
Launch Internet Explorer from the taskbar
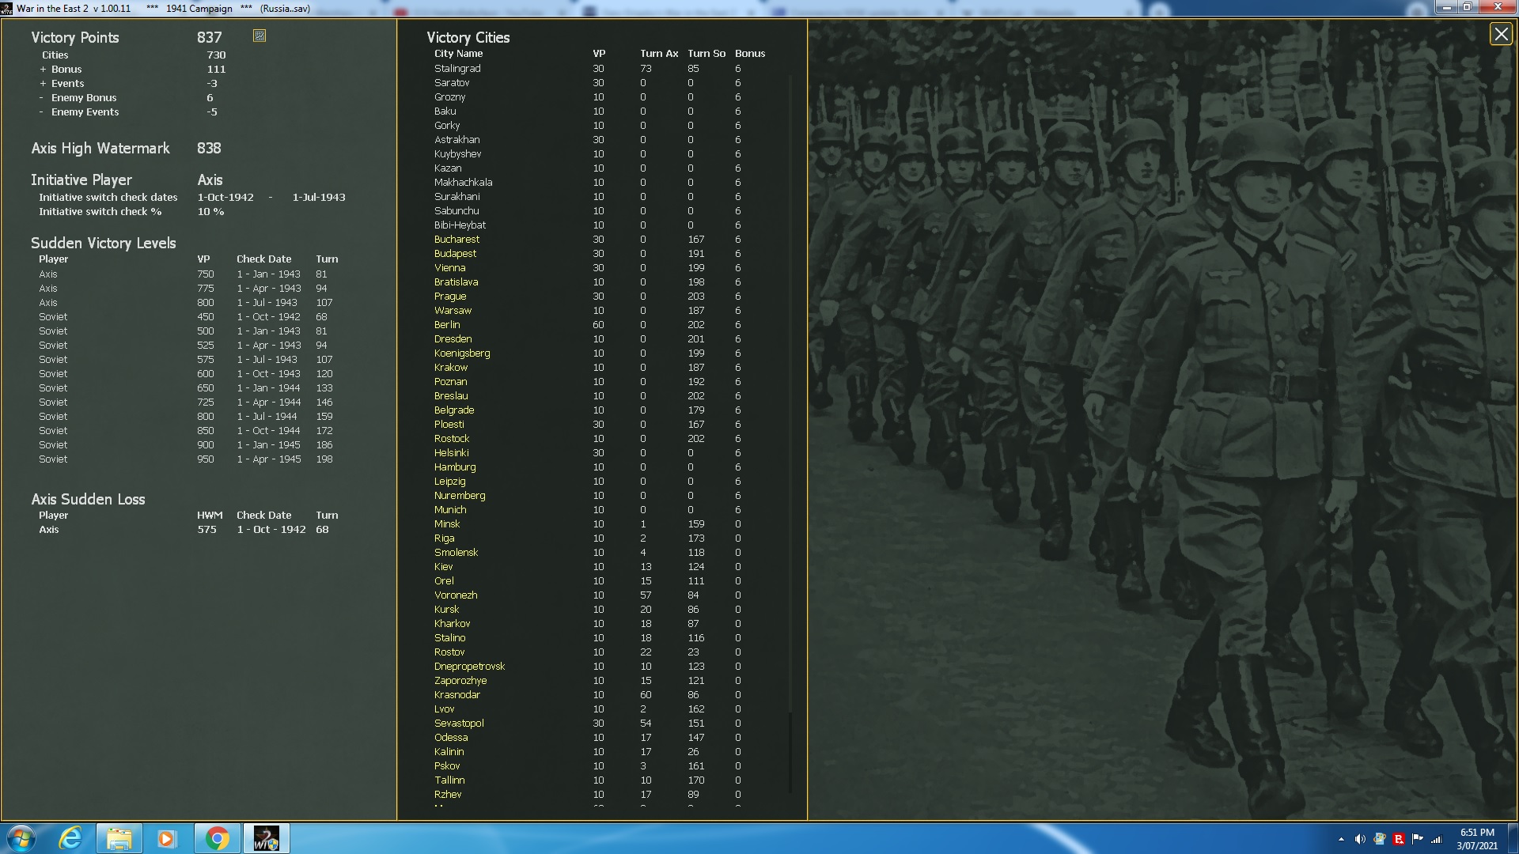coord(71,838)
